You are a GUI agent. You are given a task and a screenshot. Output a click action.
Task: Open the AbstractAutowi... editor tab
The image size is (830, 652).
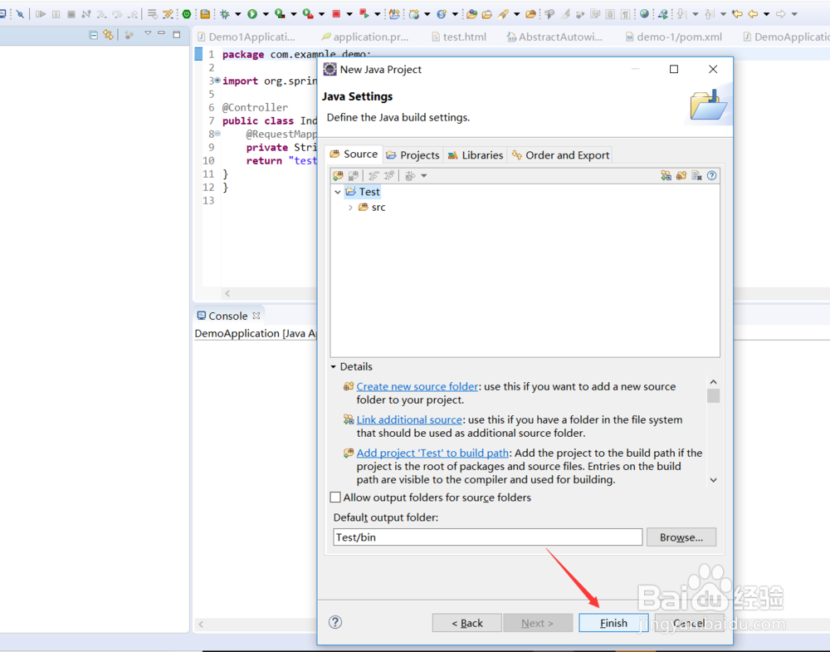(x=554, y=37)
